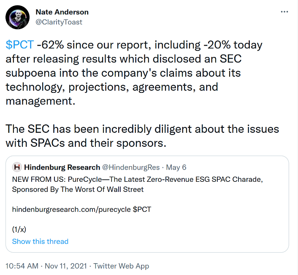Click the SEC subpoena tweet paragraph
The image size is (298, 275).
pos(127,73)
